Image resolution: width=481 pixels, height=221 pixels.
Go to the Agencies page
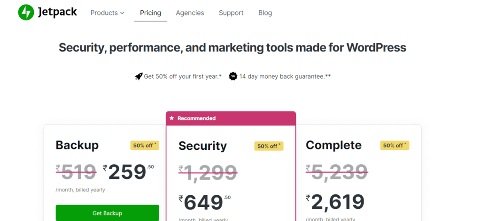tap(190, 13)
